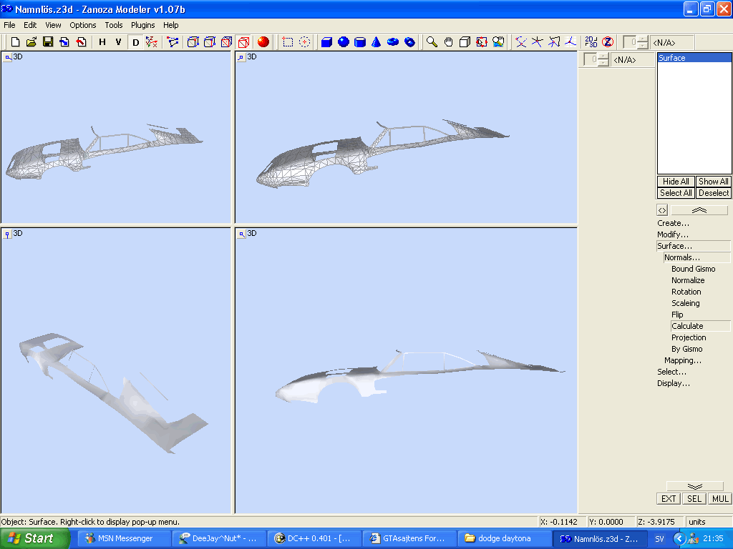Create a cube primitive from the toolbar
Image resolution: width=733 pixels, height=549 pixels.
point(326,42)
